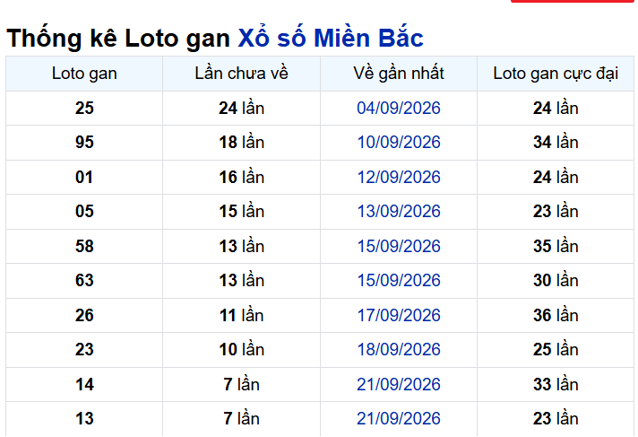
Task: Click date 15/09/2026 in row 58
Action: (x=399, y=246)
